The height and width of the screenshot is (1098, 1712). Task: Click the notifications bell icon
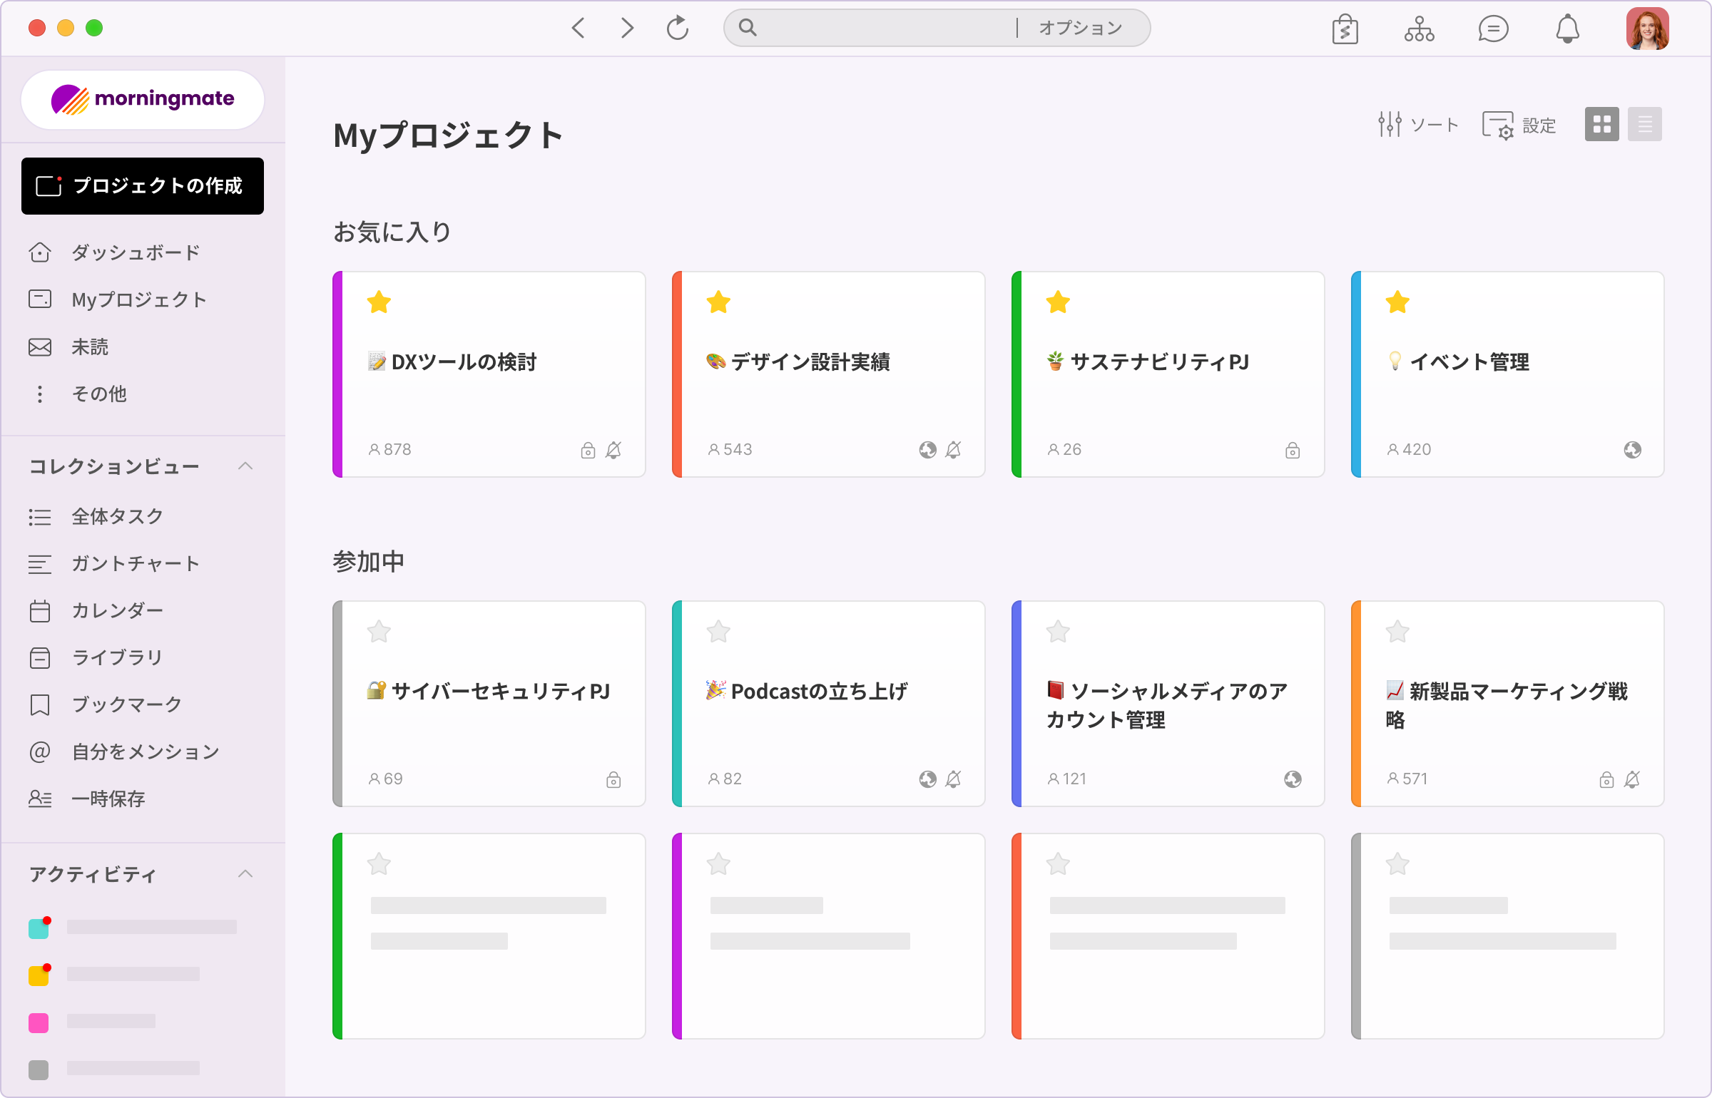pyautogui.click(x=1567, y=29)
